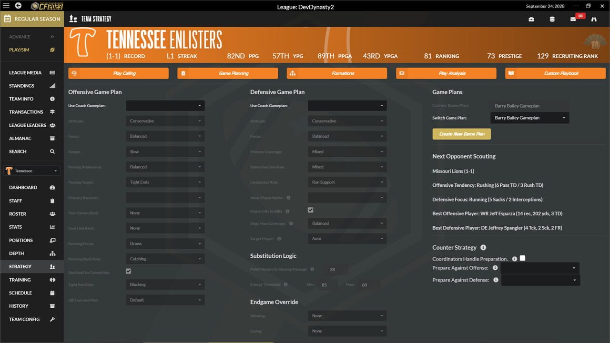The image size is (610, 343).
Task: Click the Play Analysis button
Action: coord(445,73)
